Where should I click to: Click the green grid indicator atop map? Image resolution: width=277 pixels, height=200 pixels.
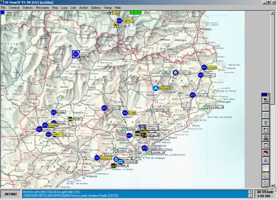pyautogui.click(x=135, y=13)
